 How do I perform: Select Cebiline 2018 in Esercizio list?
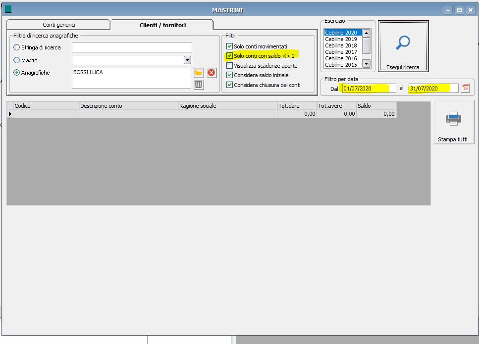[343, 45]
